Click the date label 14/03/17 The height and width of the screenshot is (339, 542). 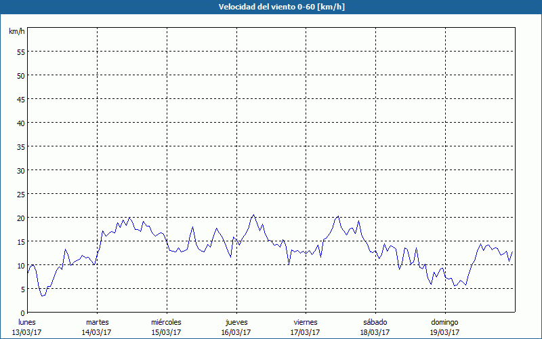(97, 332)
